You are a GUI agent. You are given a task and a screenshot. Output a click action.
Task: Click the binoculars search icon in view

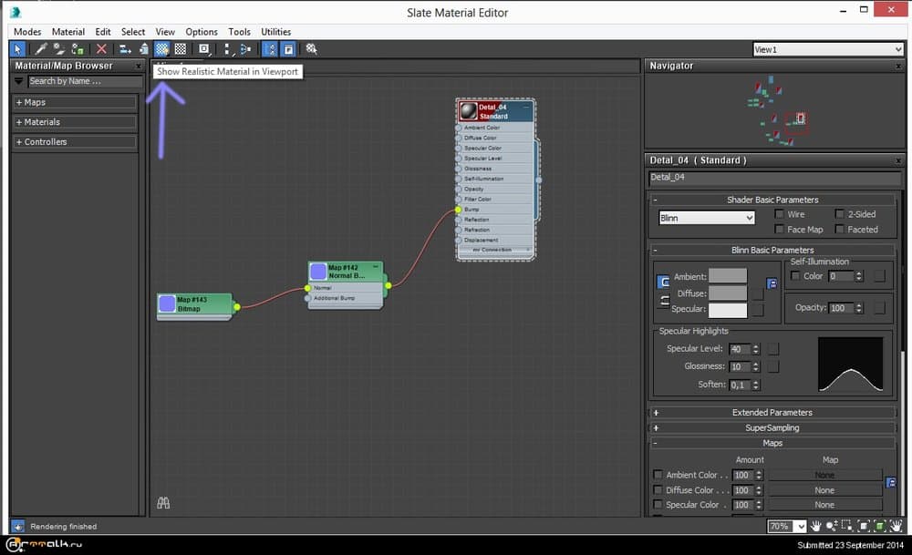[164, 503]
